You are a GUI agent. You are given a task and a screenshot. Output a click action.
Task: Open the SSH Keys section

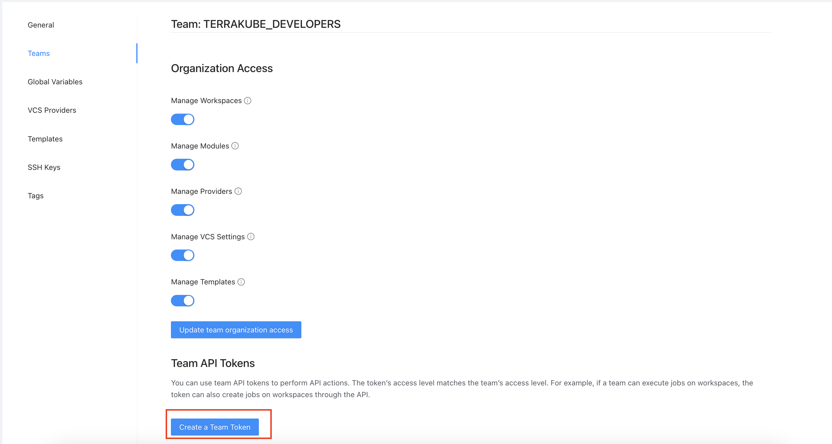44,167
